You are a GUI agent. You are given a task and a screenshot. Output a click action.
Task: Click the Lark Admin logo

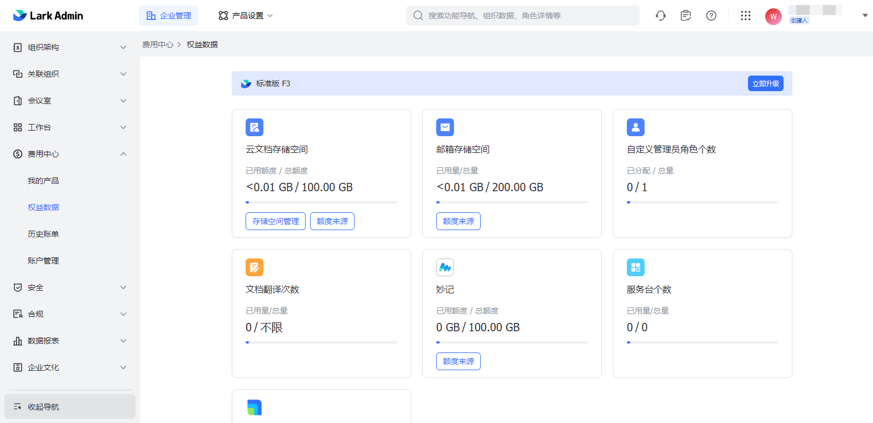[48, 16]
